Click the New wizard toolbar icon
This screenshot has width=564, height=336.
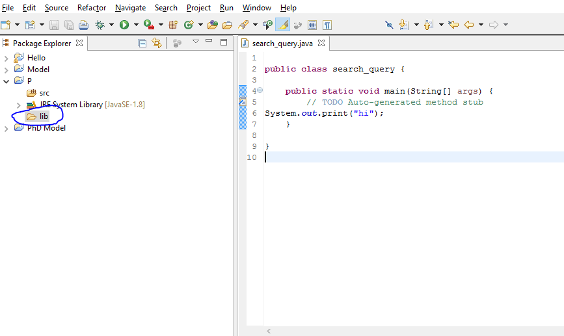5,25
